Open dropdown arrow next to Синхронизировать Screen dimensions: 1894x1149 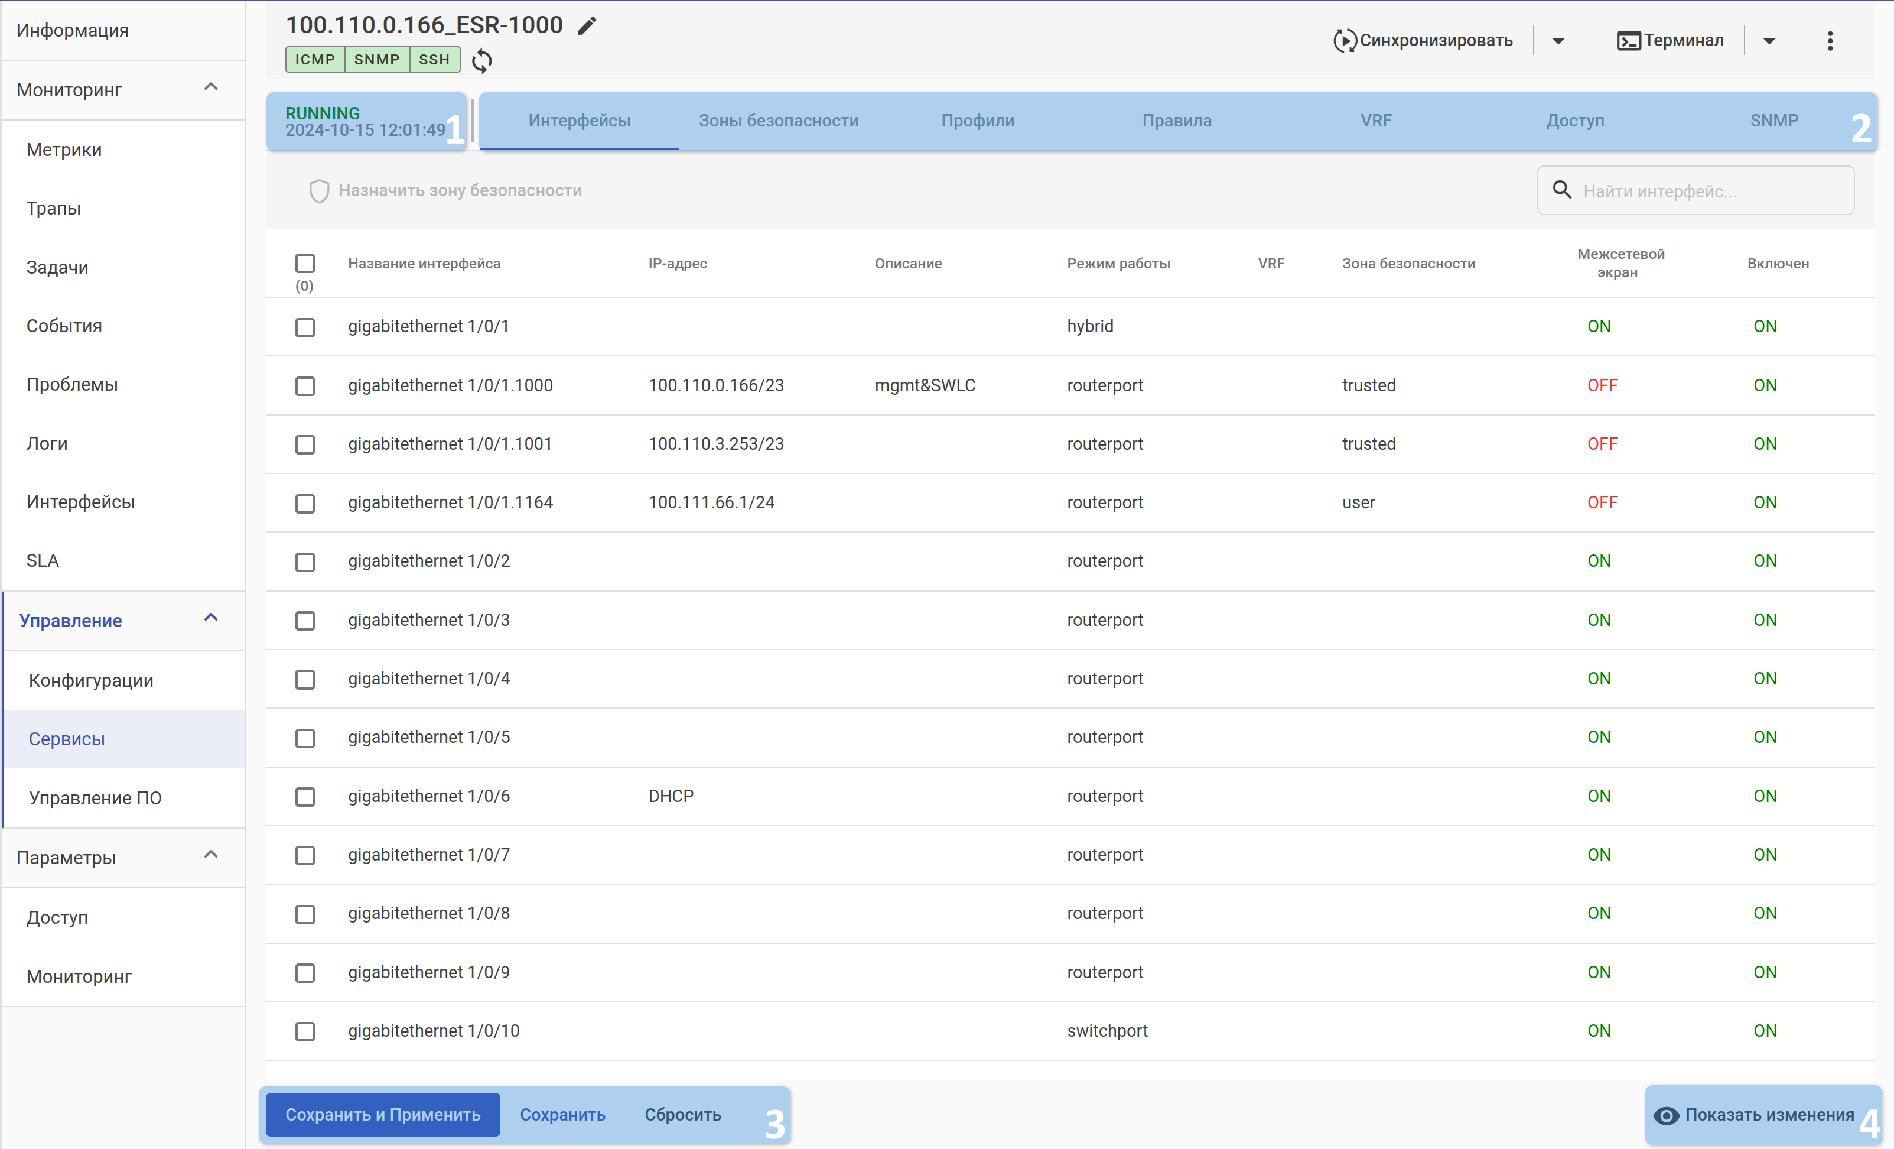click(1558, 41)
